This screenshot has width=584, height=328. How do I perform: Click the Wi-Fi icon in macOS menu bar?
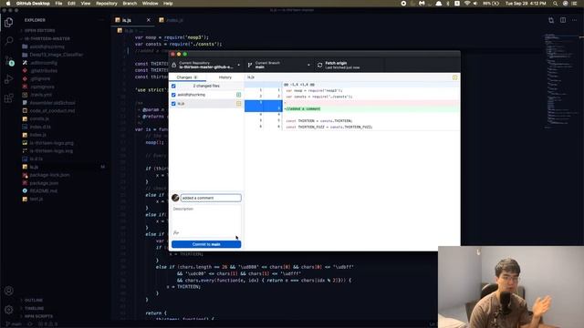click(466, 4)
